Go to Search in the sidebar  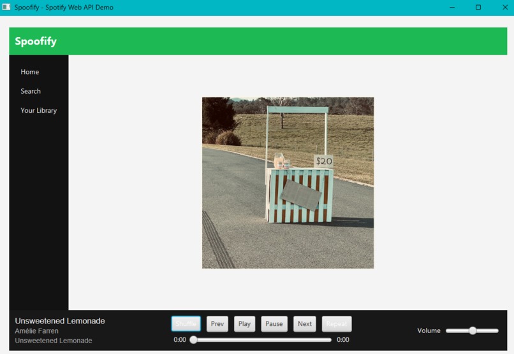click(31, 91)
